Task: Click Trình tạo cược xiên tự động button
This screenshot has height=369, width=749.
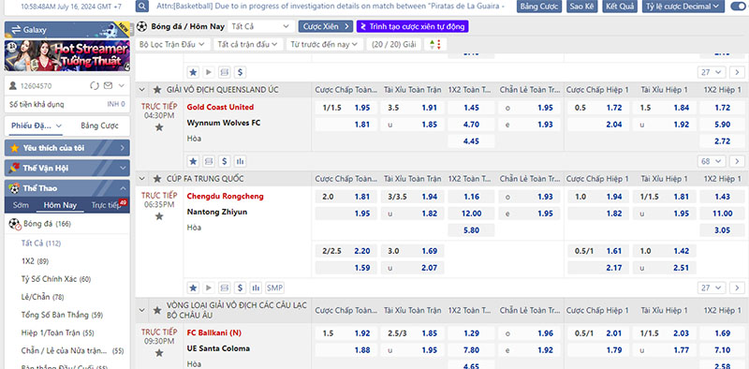Action: click(413, 26)
